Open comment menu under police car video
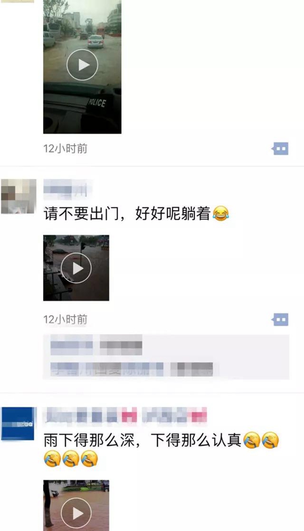 point(280,148)
